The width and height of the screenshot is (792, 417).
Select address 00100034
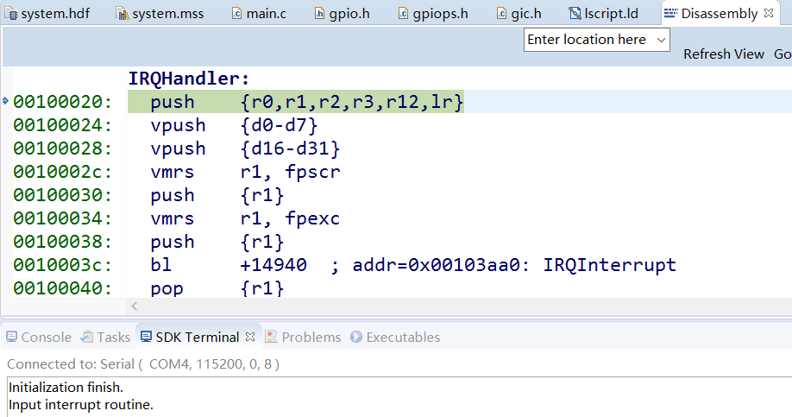point(63,218)
